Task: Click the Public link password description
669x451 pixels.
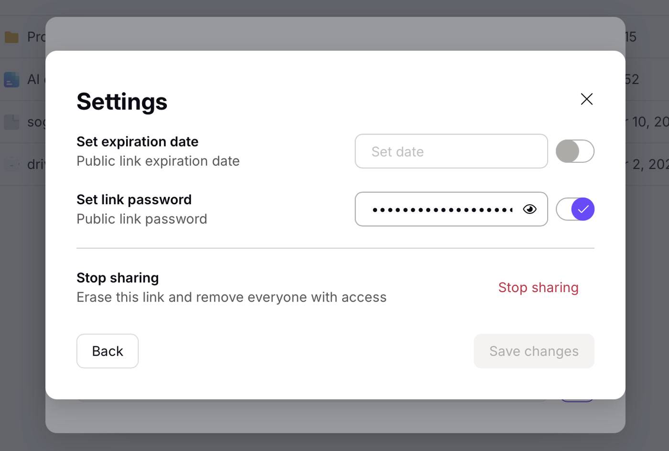Action: point(142,219)
